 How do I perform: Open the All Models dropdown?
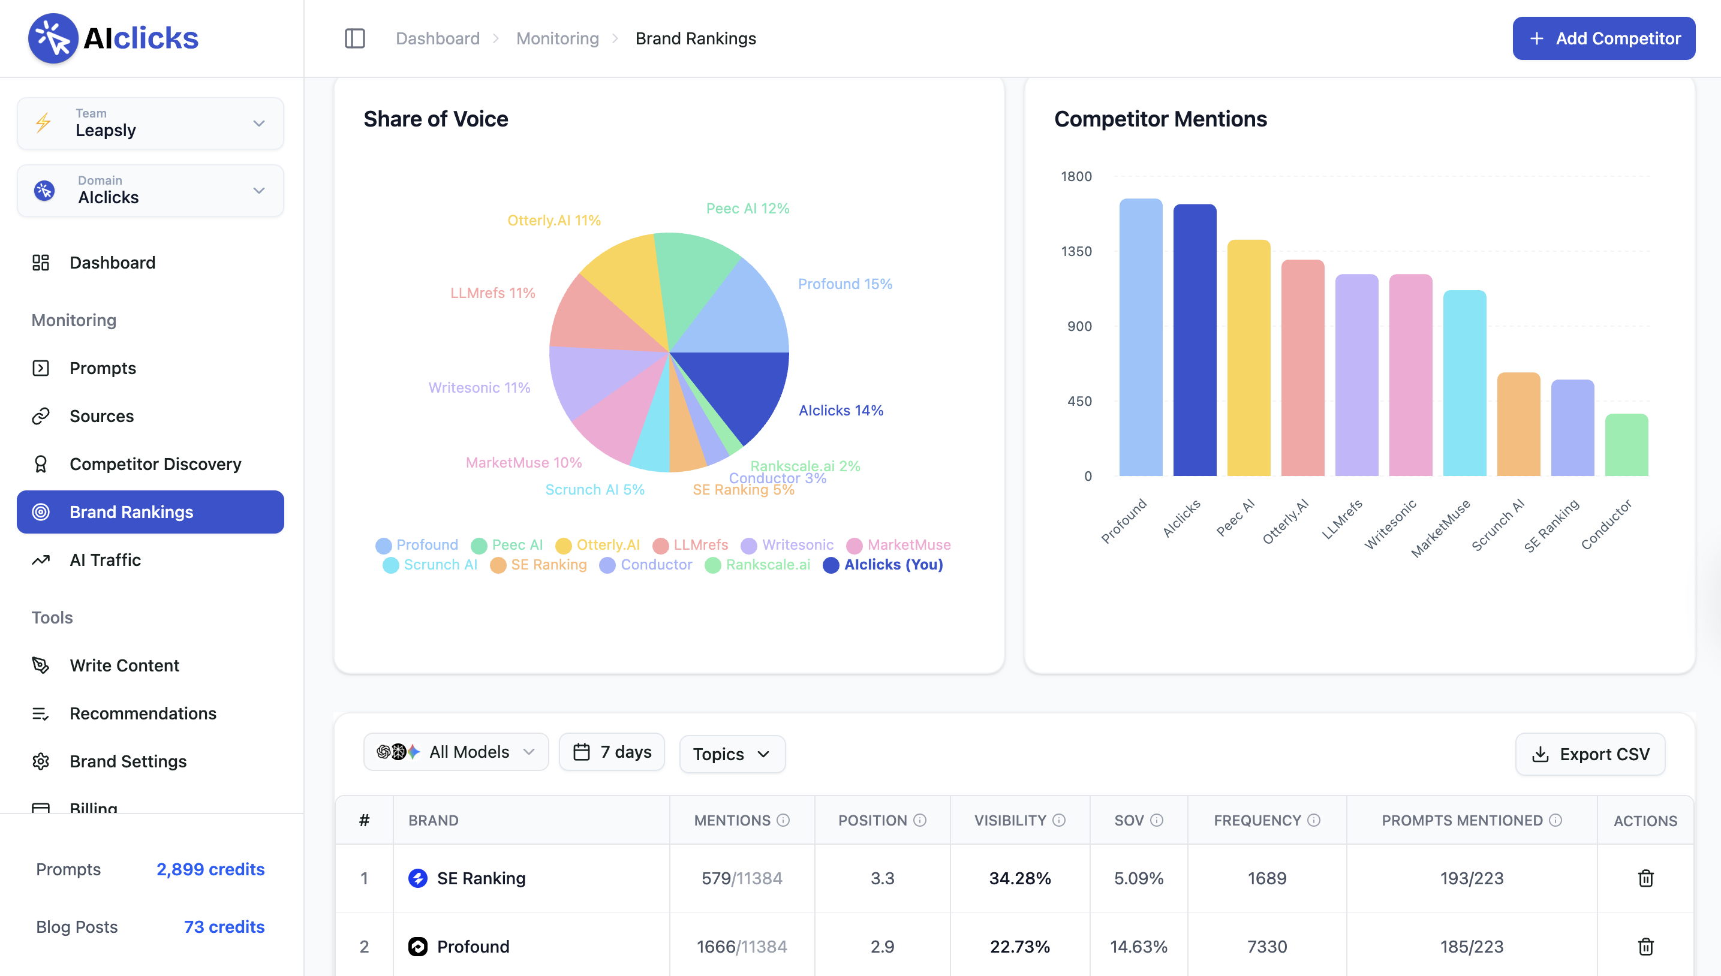(456, 752)
